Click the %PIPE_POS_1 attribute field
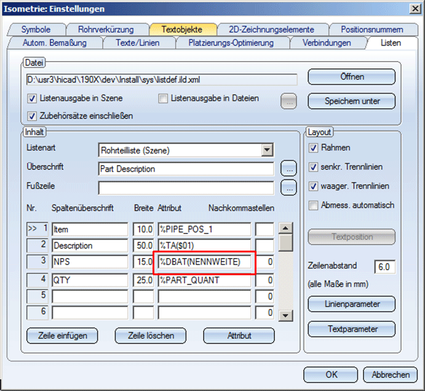 (204, 229)
